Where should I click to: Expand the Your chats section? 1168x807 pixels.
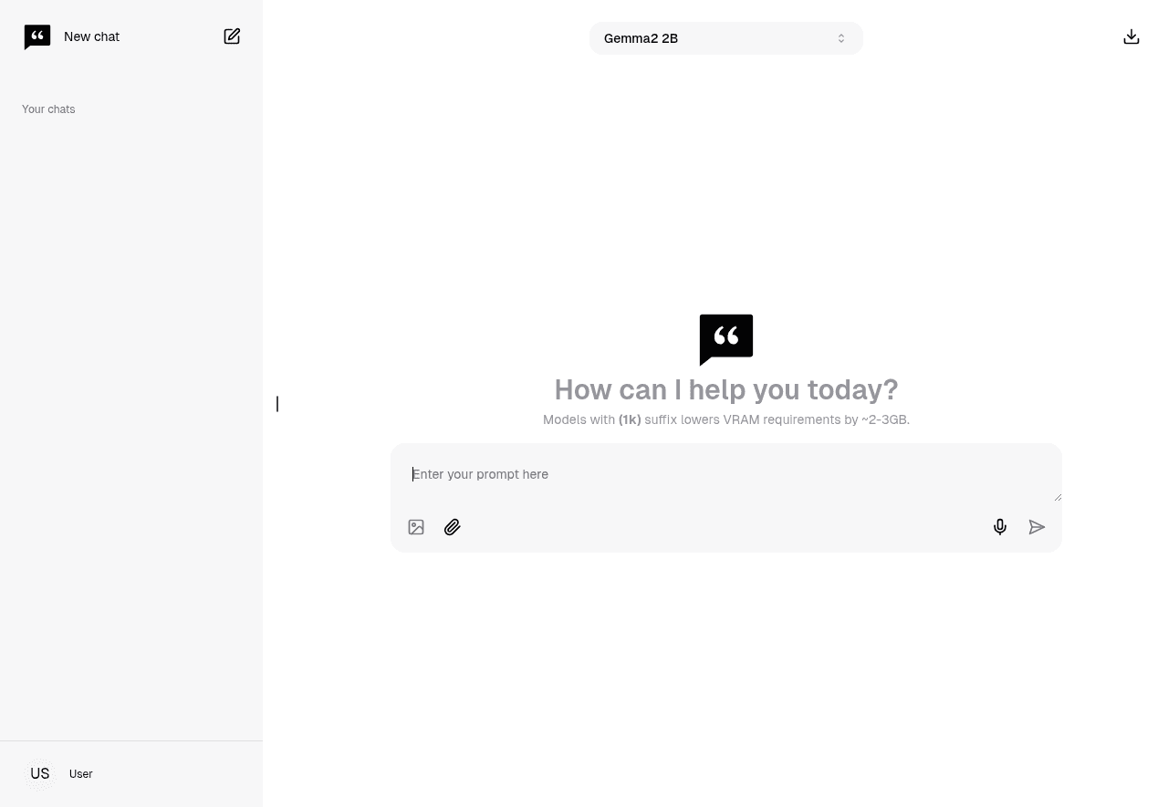48,109
